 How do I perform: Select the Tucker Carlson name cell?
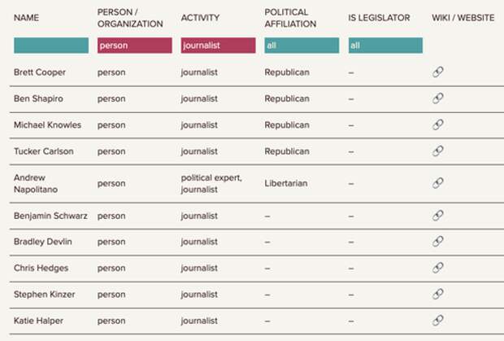tap(44, 151)
